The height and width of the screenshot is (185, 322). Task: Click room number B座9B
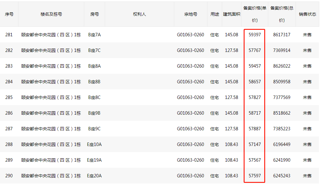pyautogui.click(x=94, y=113)
